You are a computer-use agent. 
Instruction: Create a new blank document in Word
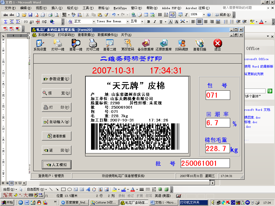point(18,15)
